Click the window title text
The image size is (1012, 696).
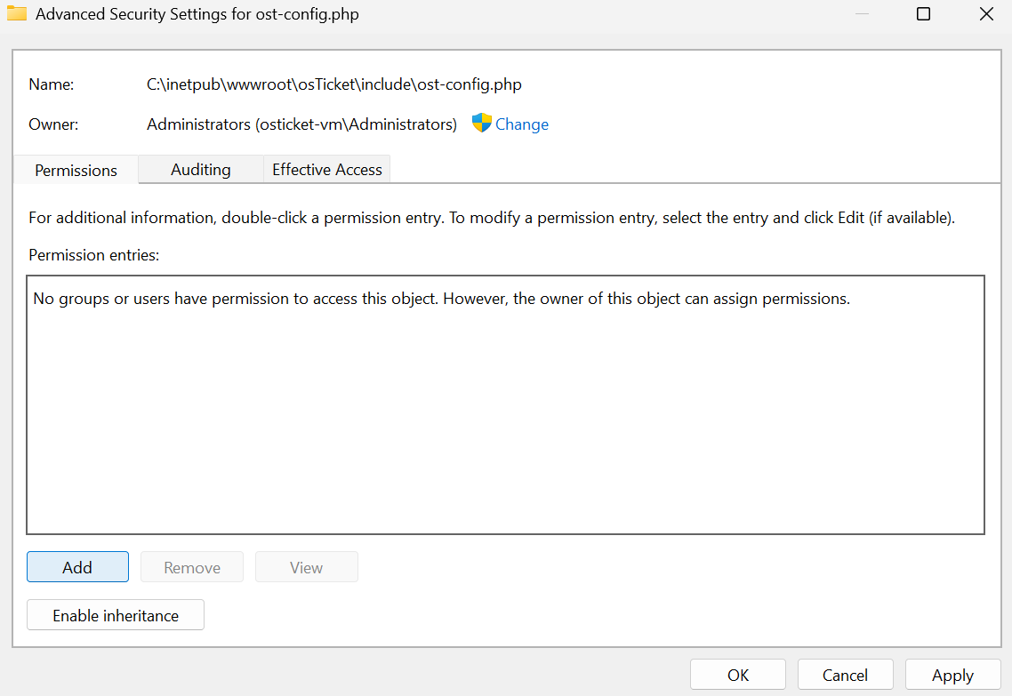[197, 14]
